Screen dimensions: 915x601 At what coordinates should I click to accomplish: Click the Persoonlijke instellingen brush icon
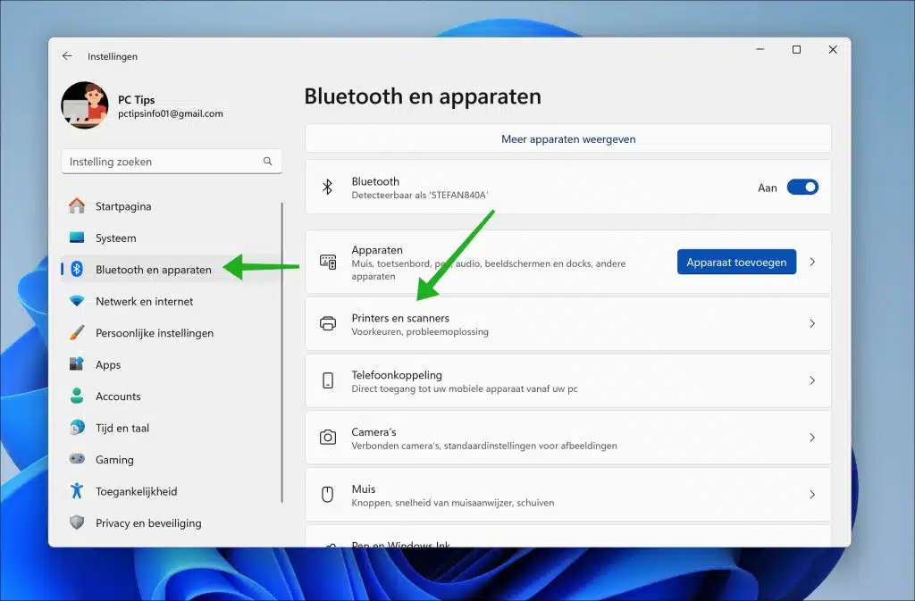[79, 332]
